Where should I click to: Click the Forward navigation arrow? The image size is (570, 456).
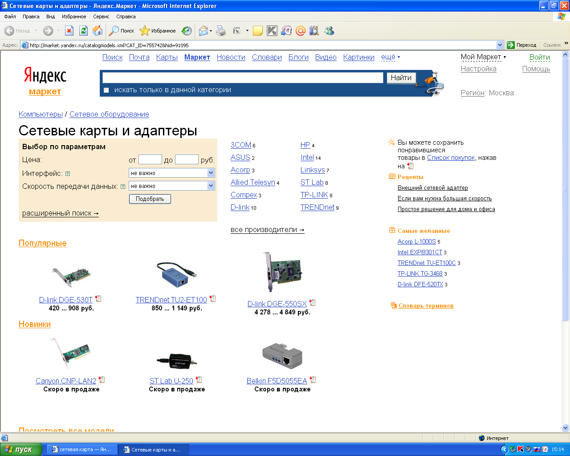48,31
